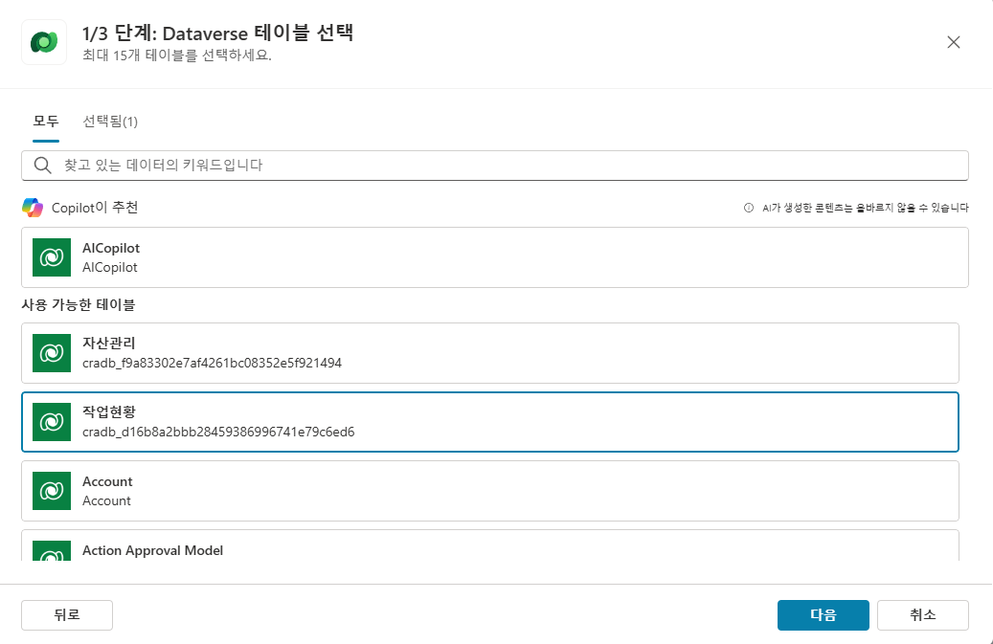Click the Copilot 추천 colorful logo
This screenshot has height=644, width=993.
(x=33, y=208)
